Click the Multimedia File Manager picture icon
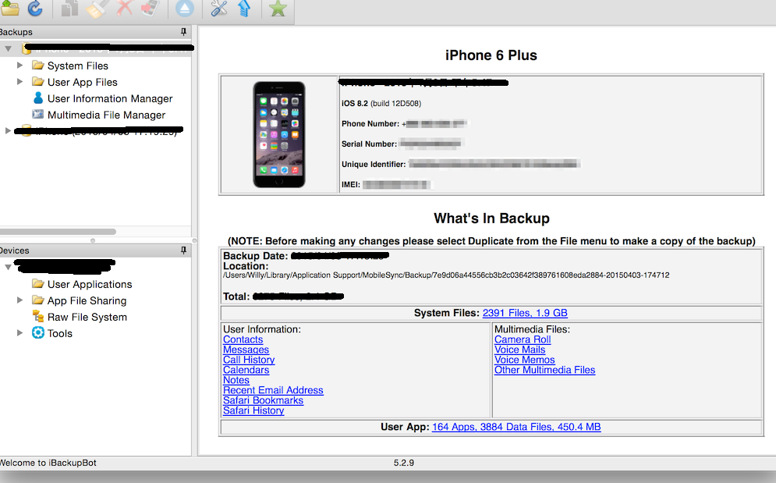Viewport: 776px width, 483px height. coord(38,115)
